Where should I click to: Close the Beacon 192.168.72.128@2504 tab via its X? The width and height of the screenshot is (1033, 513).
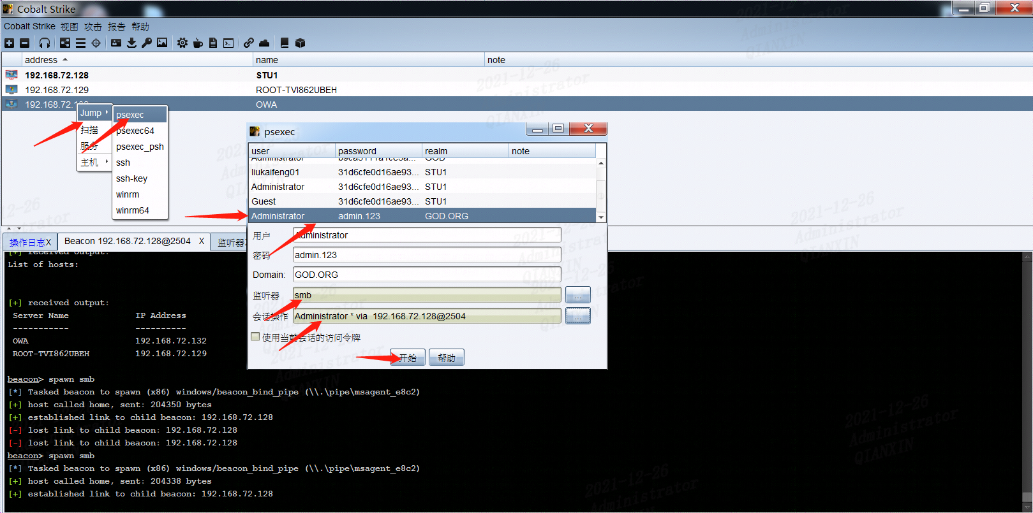(x=202, y=241)
